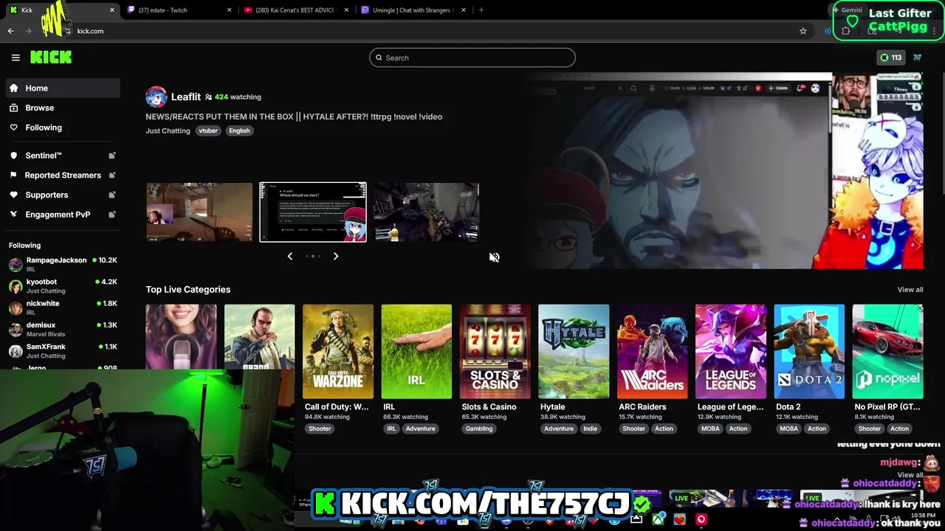The height and width of the screenshot is (531, 945).
Task: Select the Indie tag under Hytale
Action: click(x=591, y=428)
